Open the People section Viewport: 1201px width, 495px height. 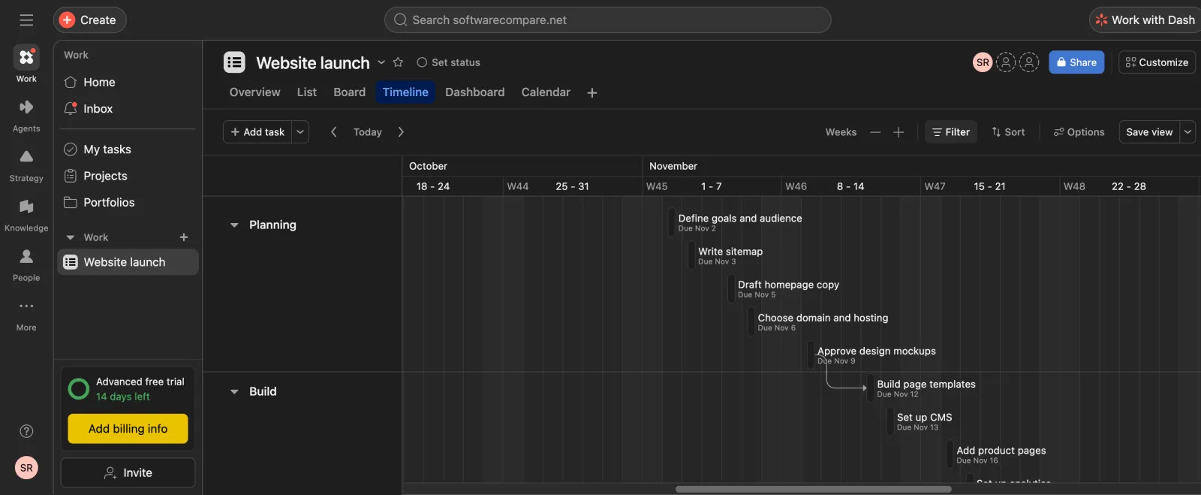(26, 264)
